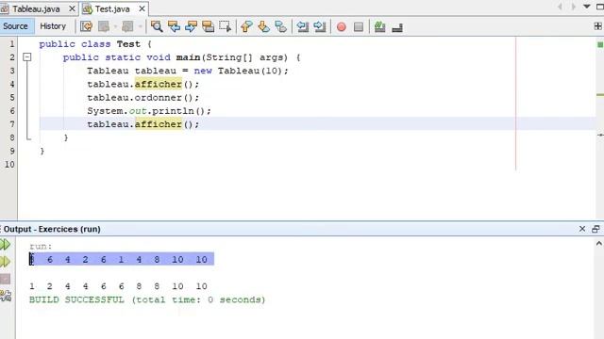
Task: Start Macro Recording with red circle
Action: click(x=342, y=27)
